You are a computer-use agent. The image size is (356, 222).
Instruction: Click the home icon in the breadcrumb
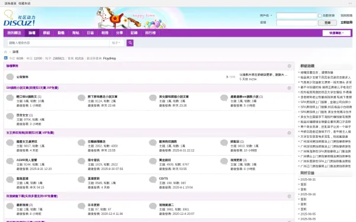click(x=6, y=52)
